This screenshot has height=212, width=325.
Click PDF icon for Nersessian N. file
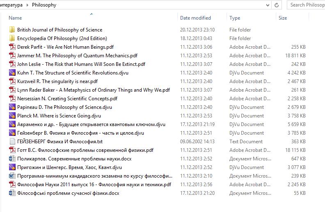pyautogui.click(x=12, y=99)
